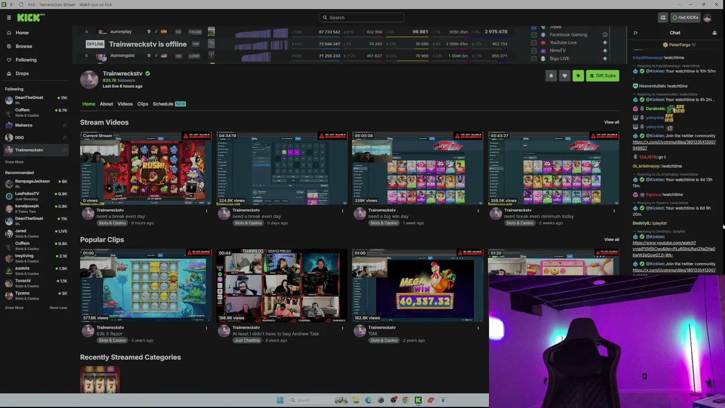Focus the Kick search field
Image resolution: width=725 pixels, height=408 pixels.
361,18
